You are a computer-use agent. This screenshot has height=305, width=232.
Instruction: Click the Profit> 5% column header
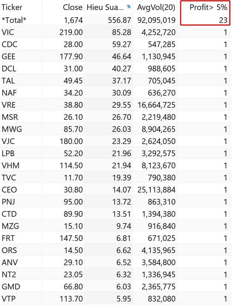coord(208,8)
